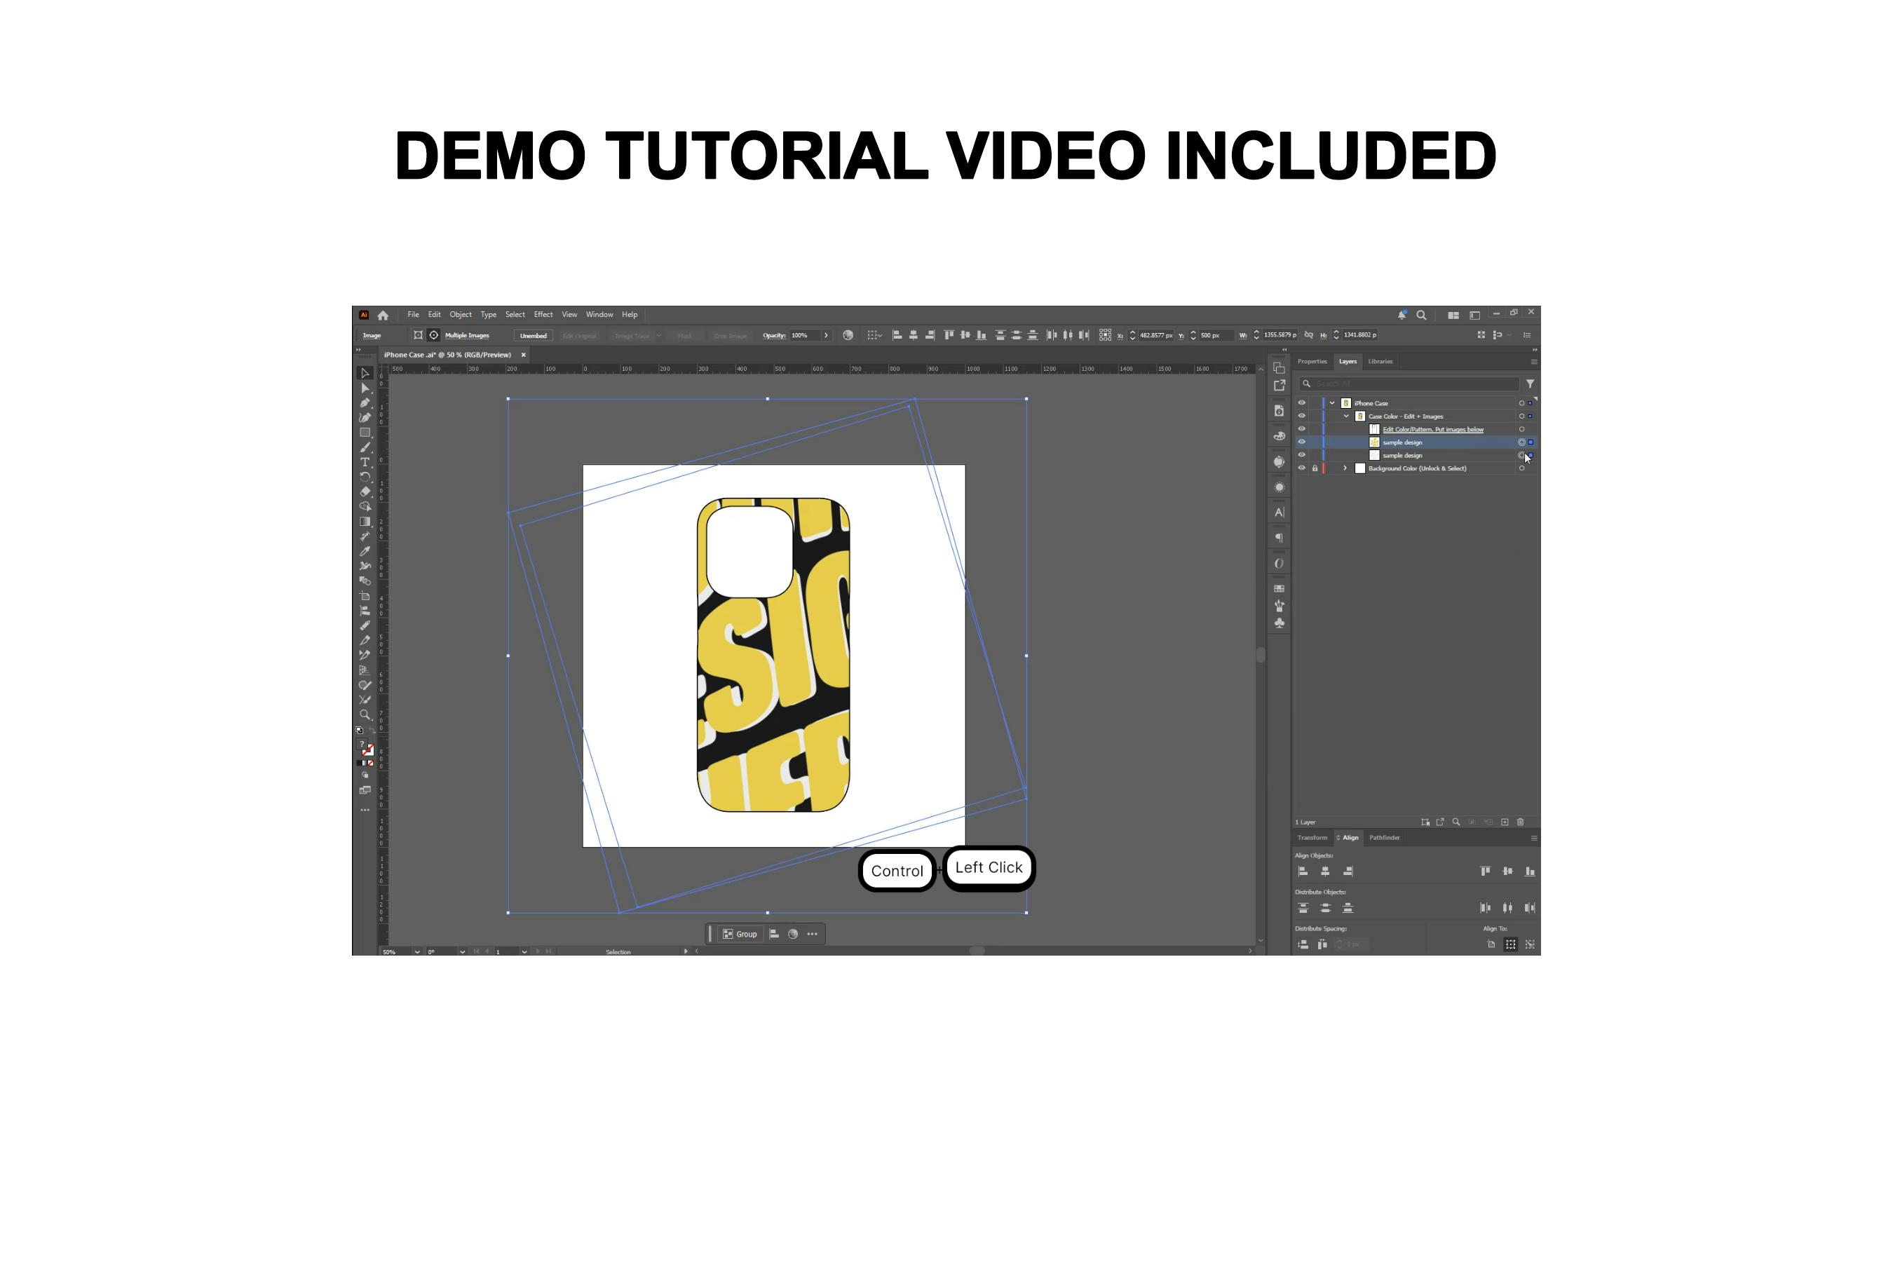This screenshot has height=1262, width=1893.
Task: Open the Align panel options menu
Action: click(1533, 838)
